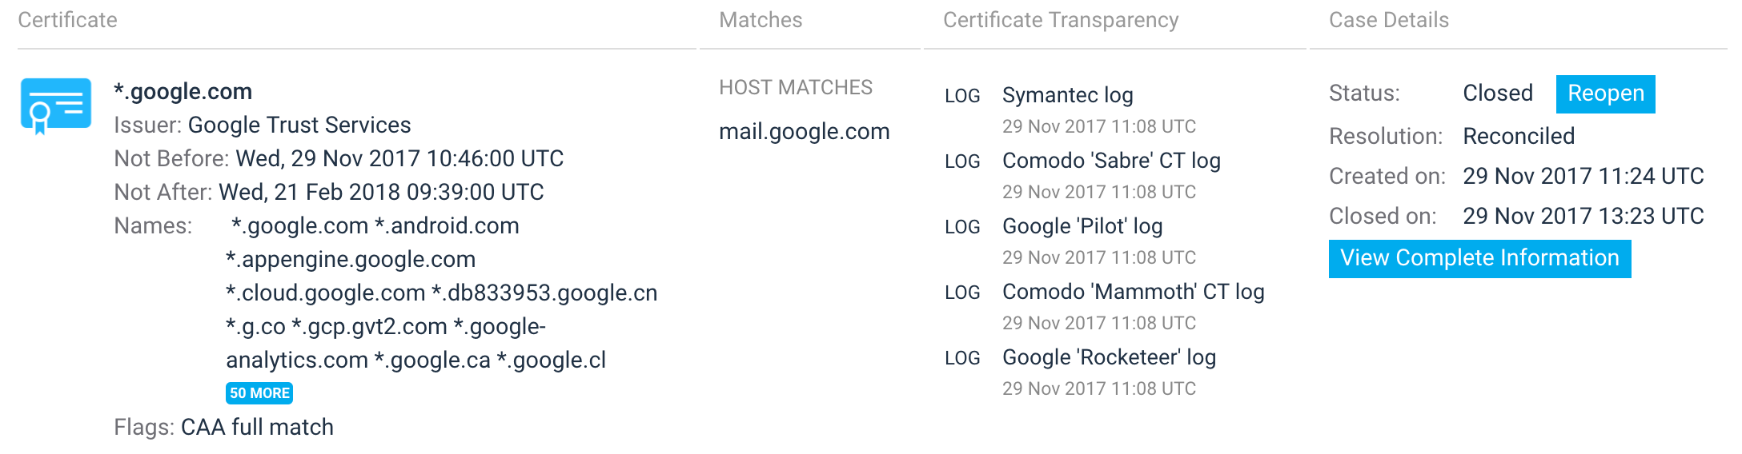
Task: Open the Google 'Rocketeer' log entry
Action: [x=1109, y=357]
